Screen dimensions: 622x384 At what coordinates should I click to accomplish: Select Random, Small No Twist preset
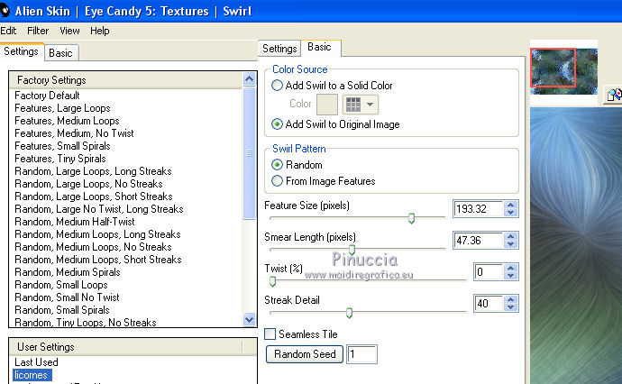coord(67,297)
